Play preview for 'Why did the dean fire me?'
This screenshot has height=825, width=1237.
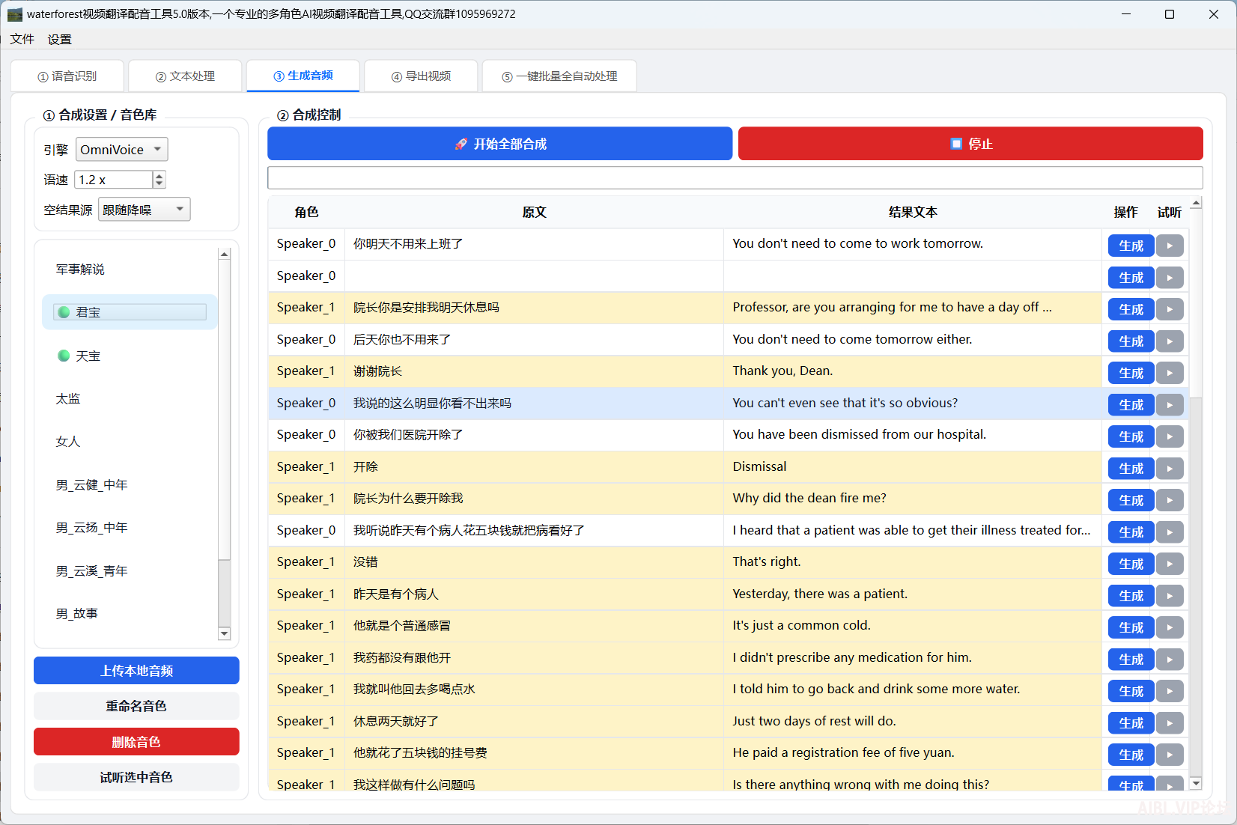[x=1169, y=500]
